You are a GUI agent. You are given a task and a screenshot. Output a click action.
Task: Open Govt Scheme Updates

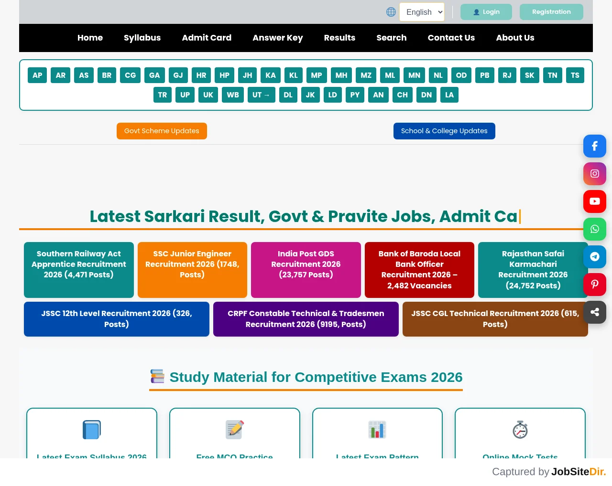pos(162,131)
